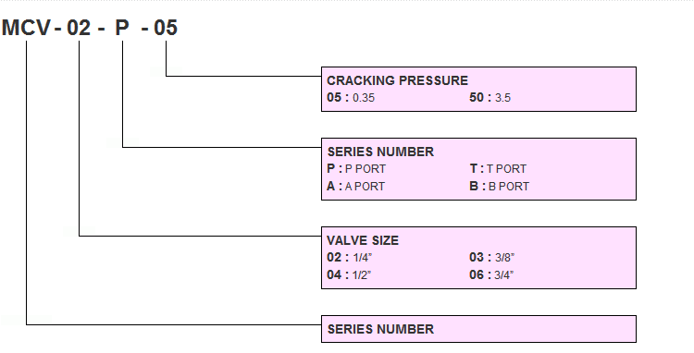Select the 03 : 3/8" valve size
The width and height of the screenshot is (694, 353).
pyautogui.click(x=491, y=258)
